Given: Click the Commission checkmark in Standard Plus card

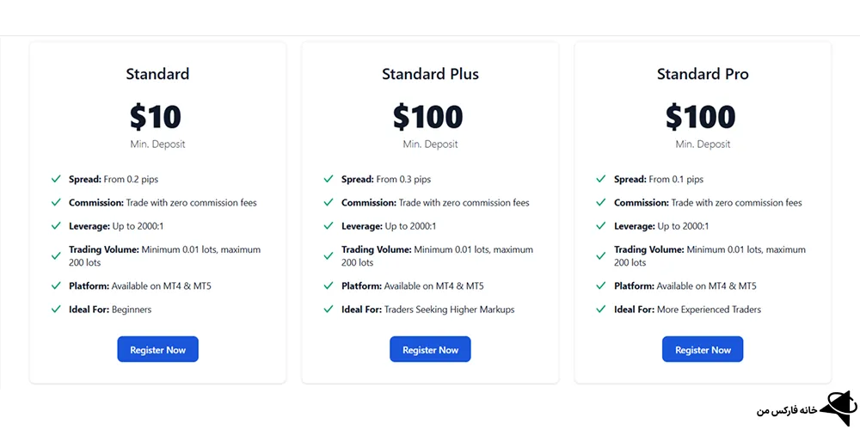Looking at the screenshot, I should [x=329, y=202].
